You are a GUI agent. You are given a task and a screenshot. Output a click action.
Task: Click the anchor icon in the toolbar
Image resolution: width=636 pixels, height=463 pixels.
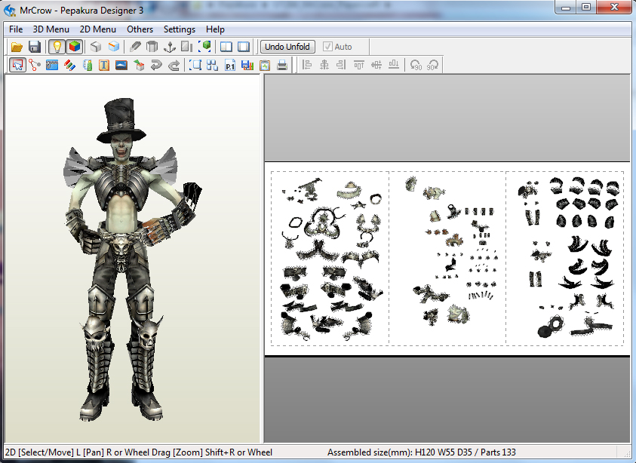pyautogui.click(x=170, y=47)
